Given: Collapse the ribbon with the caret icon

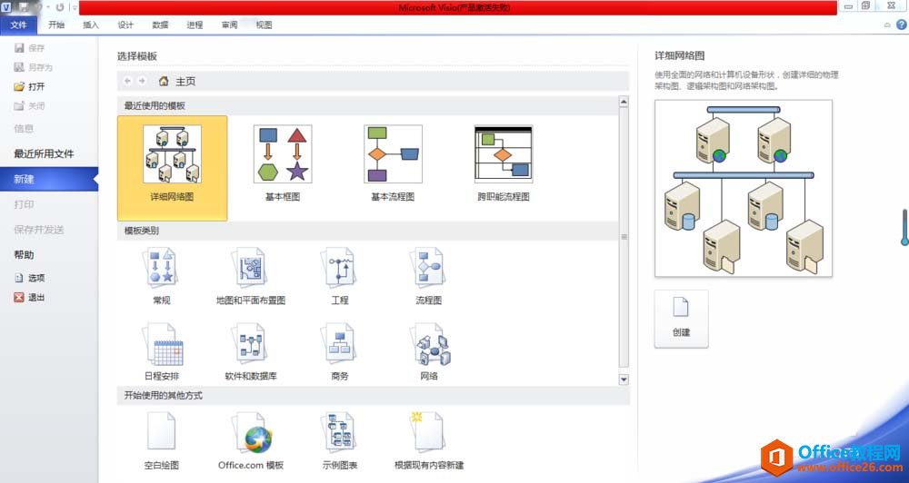Looking at the screenshot, I should 887,25.
